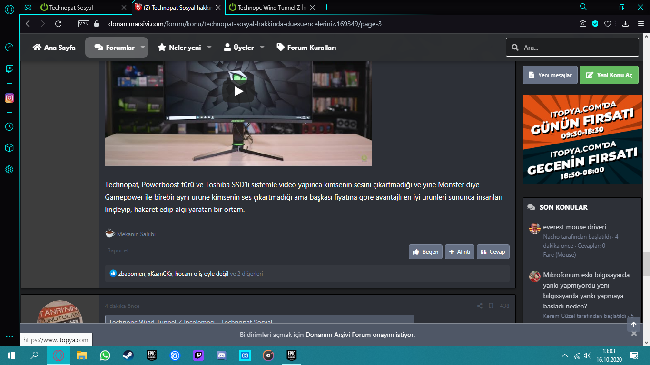The width and height of the screenshot is (650, 365).
Task: Open Ana Sayfa in the forum navigation
Action: (x=54, y=48)
